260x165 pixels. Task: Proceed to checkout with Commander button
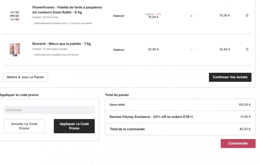click(238, 143)
